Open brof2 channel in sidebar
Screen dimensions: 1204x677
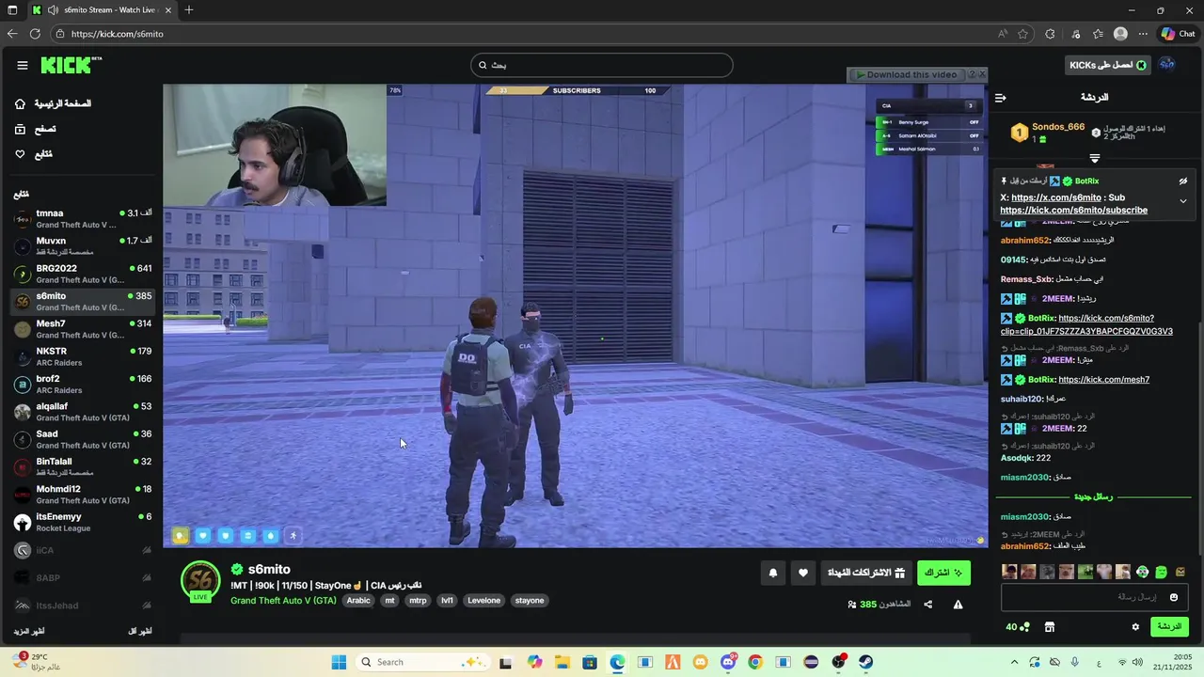coord(83,385)
